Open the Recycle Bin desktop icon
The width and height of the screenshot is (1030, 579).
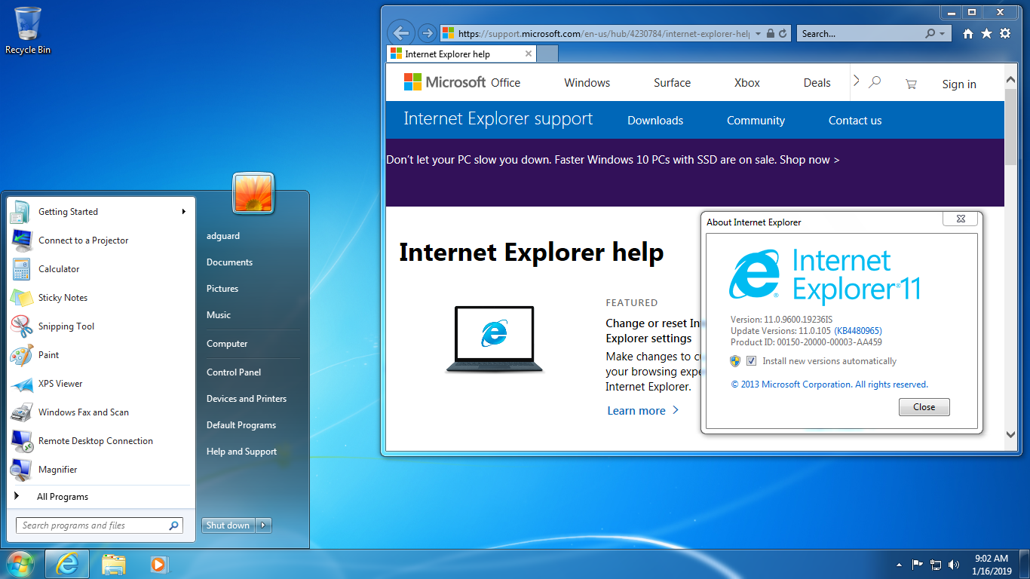(28, 30)
